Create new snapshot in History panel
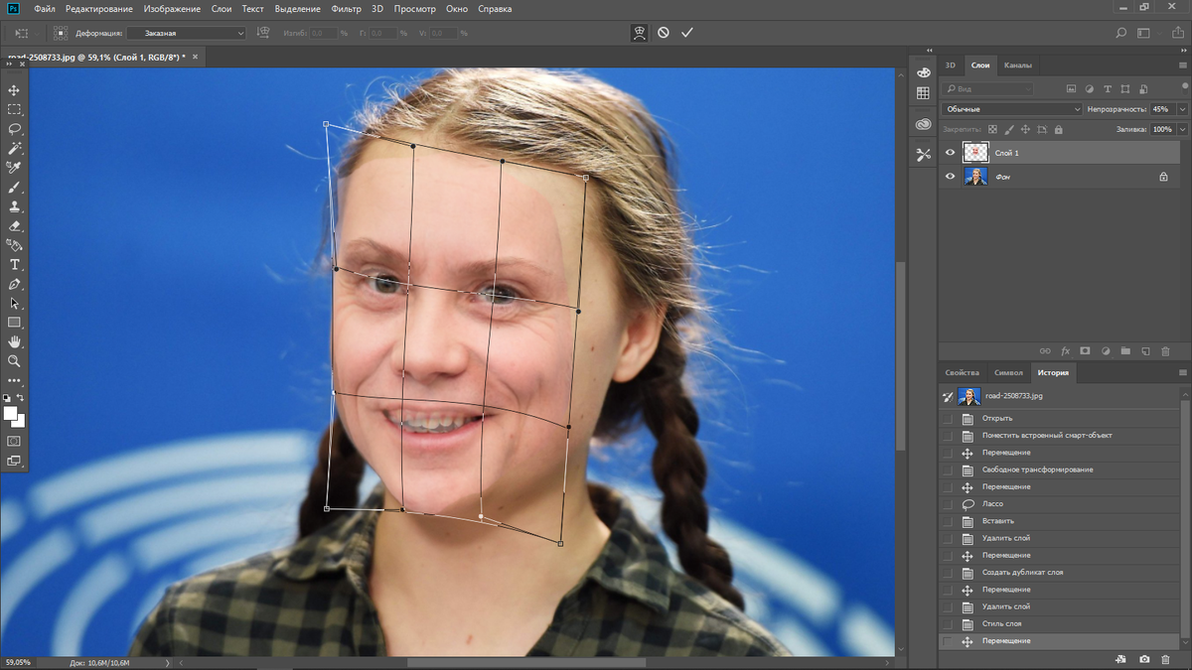Image resolution: width=1192 pixels, height=670 pixels. pyautogui.click(x=1144, y=659)
